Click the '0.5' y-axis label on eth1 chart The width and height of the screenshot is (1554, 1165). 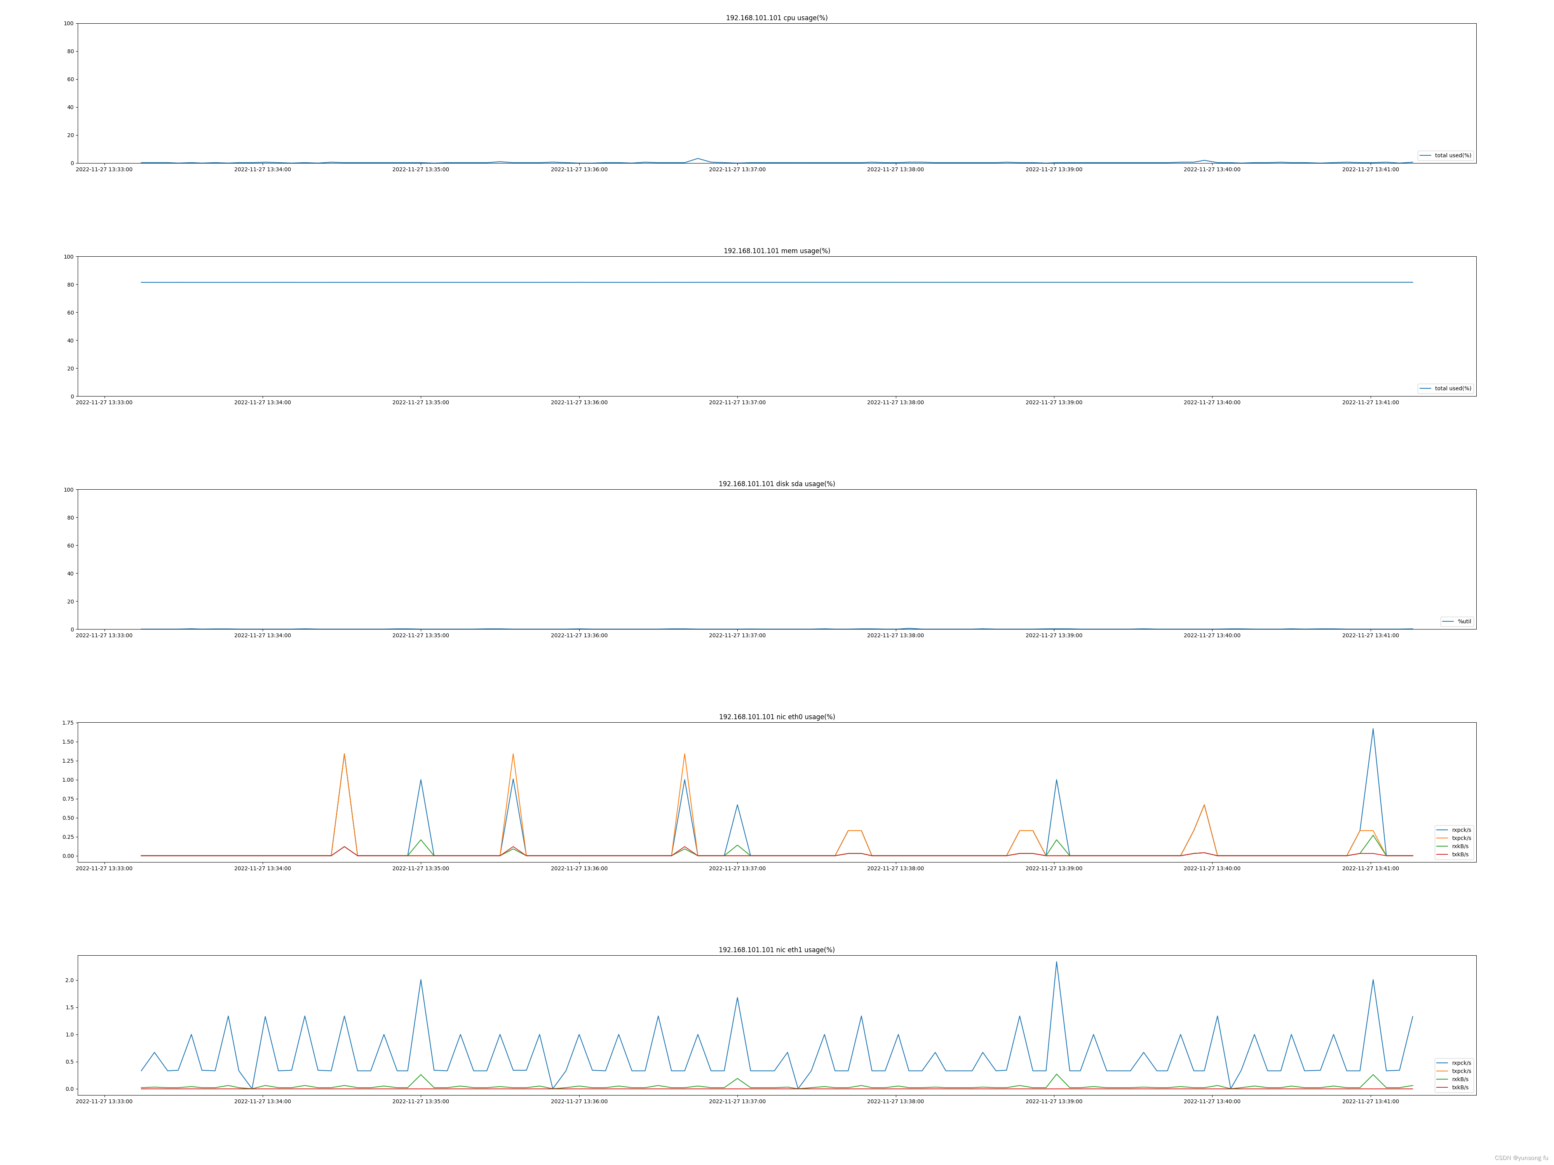(70, 1062)
